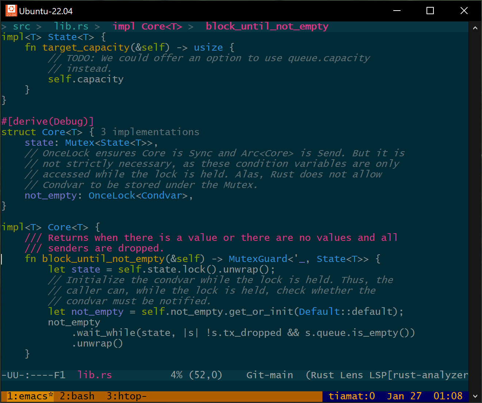Screen dimensions: 482x403
Task: Switch to tmux window 2:bash
Action: (x=77, y=396)
